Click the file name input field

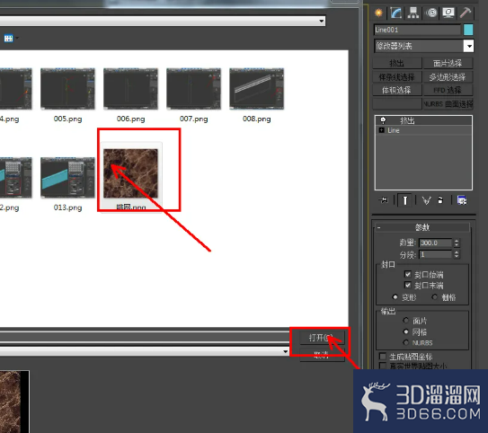coord(145,338)
